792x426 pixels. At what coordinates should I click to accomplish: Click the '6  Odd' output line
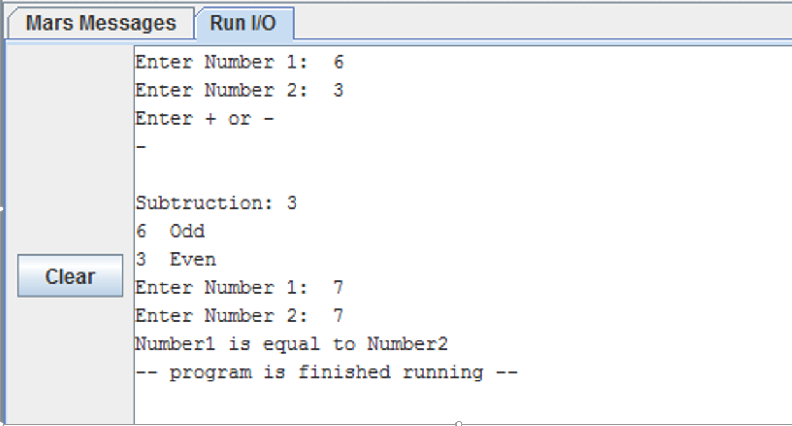pos(170,231)
